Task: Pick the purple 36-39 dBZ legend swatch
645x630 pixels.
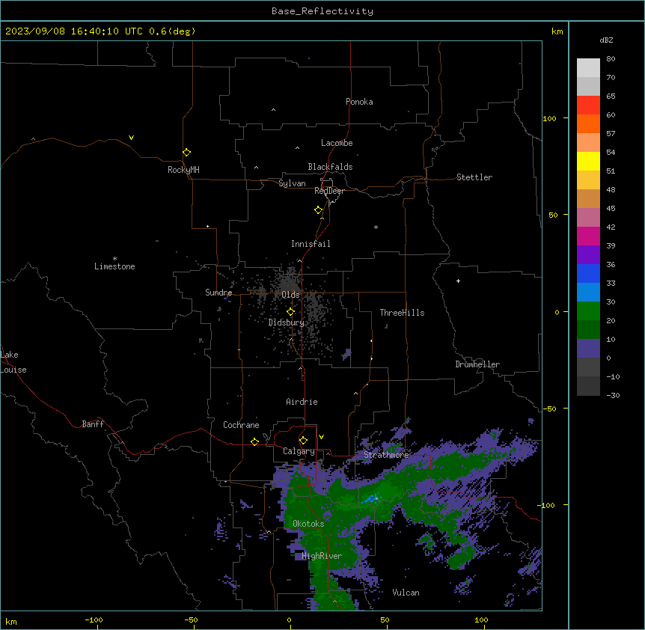Action: (x=588, y=254)
